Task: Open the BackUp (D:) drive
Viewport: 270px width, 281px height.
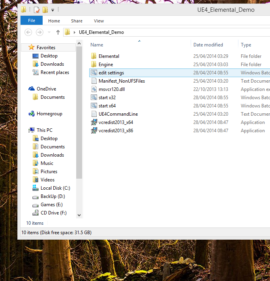Action: (52, 196)
